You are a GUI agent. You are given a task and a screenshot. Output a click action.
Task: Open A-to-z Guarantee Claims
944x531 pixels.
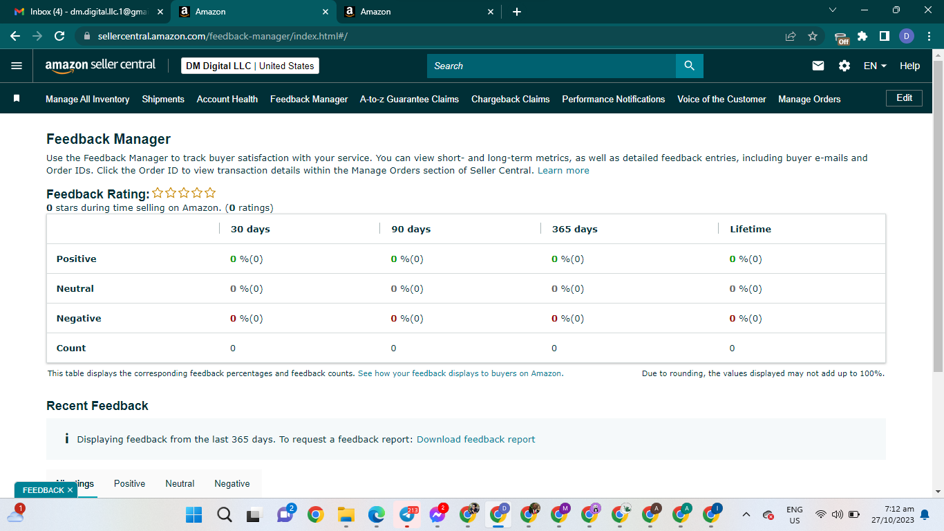[409, 99]
